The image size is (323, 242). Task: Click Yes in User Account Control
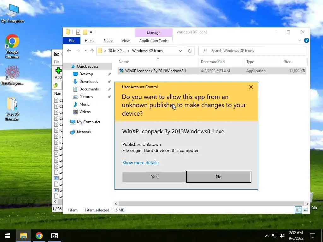(x=154, y=177)
